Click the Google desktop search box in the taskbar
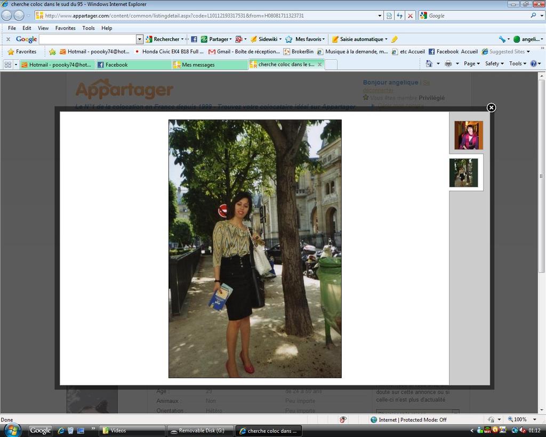Image resolution: width=546 pixels, height=437 pixels. coord(40,431)
